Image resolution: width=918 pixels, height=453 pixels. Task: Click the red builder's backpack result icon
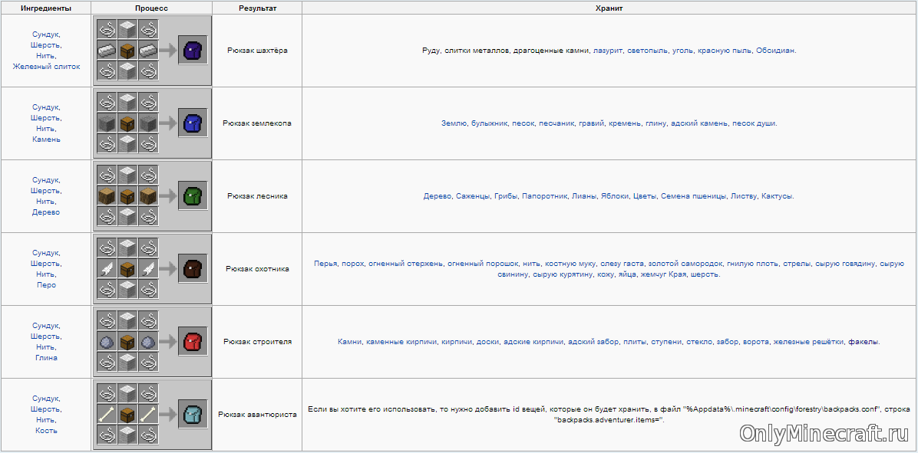[x=192, y=342]
